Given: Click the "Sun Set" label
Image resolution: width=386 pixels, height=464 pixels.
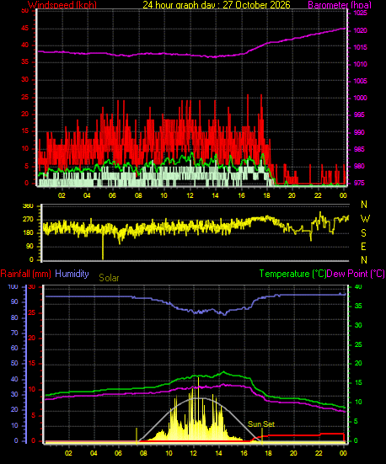Looking at the screenshot, I should click(261, 424).
